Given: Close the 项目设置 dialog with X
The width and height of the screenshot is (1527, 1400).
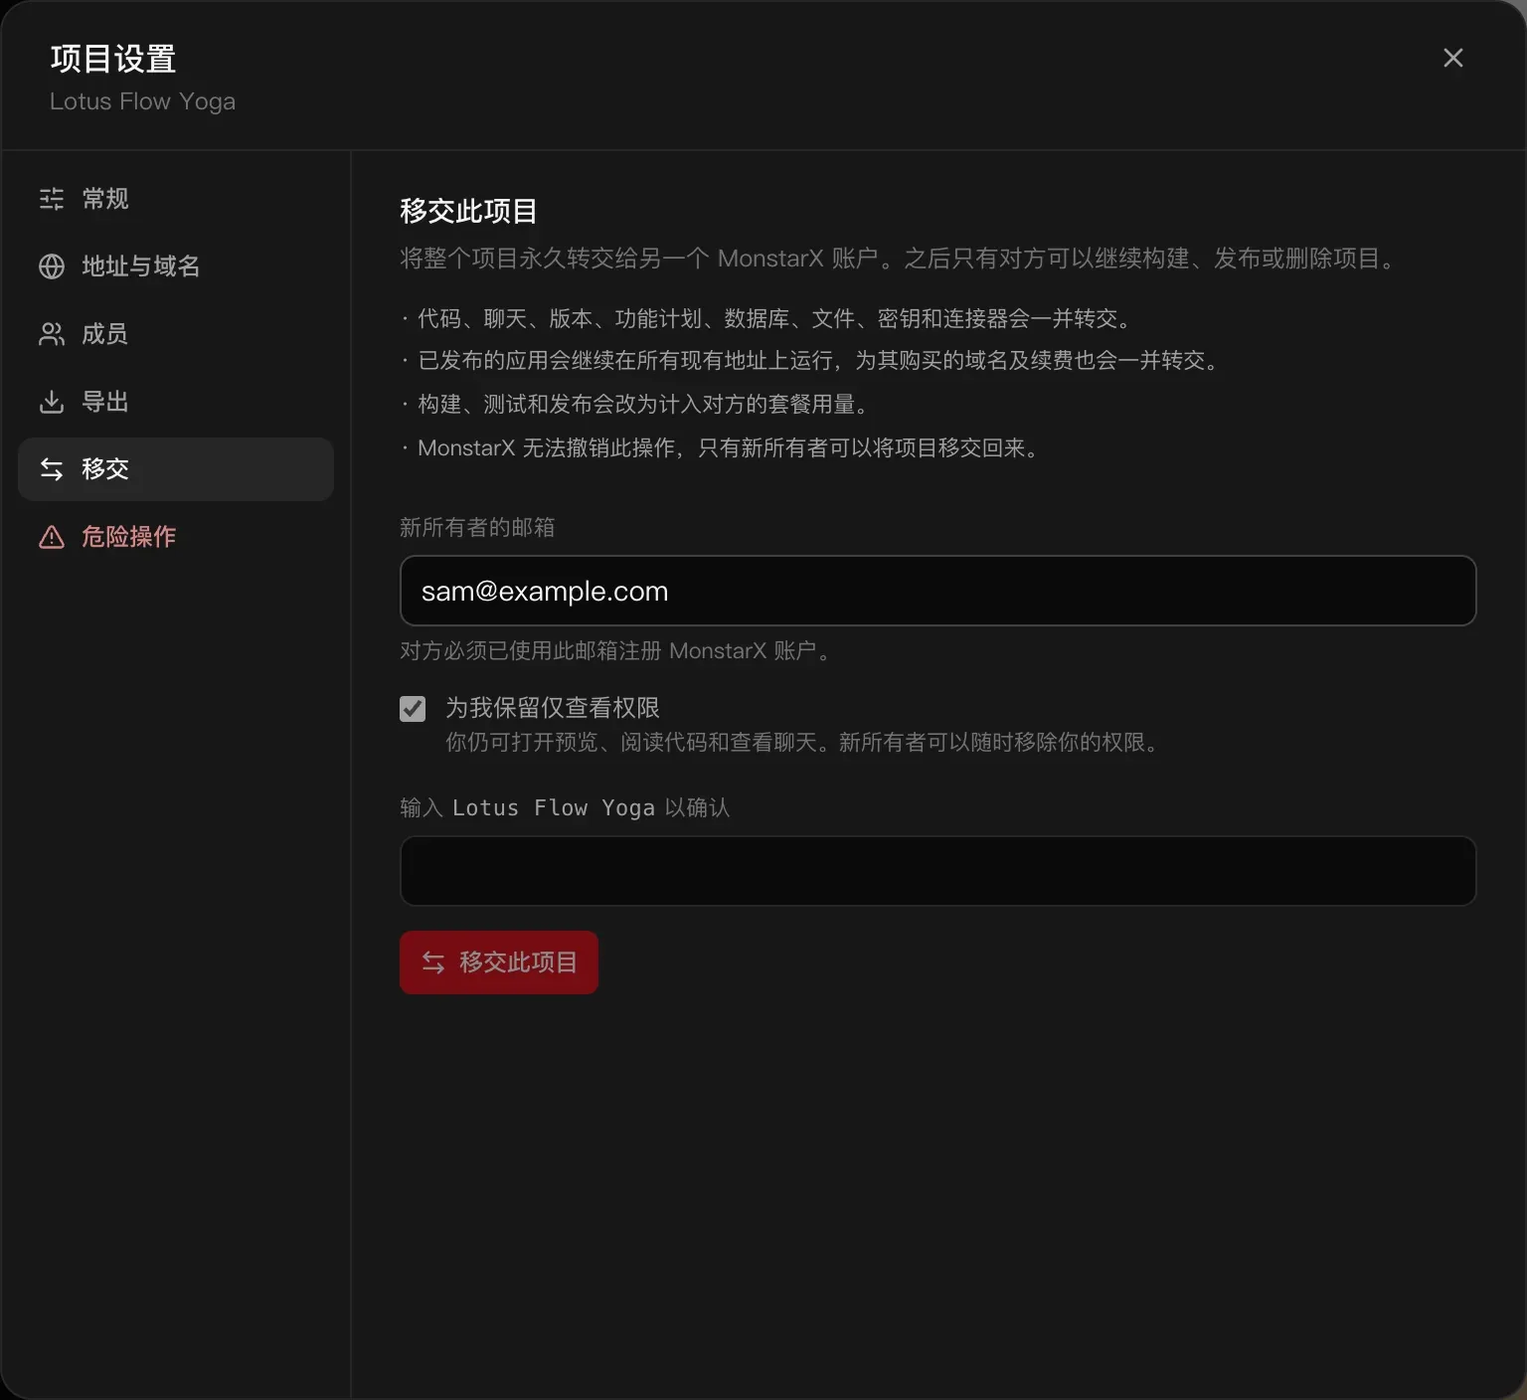Looking at the screenshot, I should (x=1452, y=58).
